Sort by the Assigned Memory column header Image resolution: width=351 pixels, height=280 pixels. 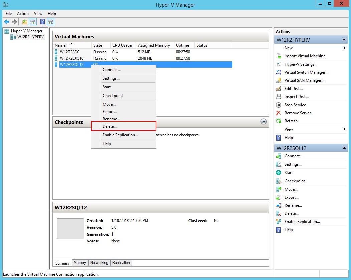[155, 45]
